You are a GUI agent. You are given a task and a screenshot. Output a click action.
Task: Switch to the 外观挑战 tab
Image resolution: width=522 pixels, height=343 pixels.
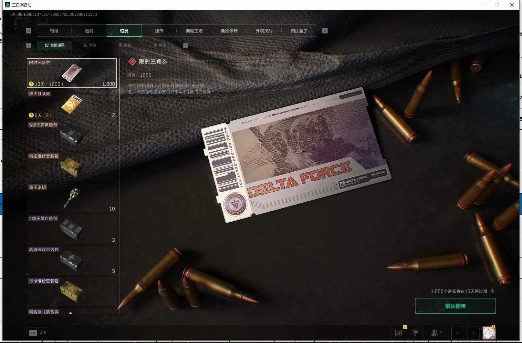(x=264, y=31)
